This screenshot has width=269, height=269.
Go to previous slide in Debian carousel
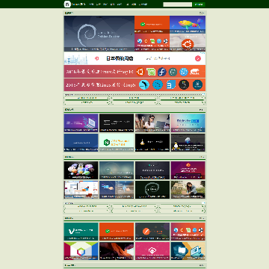tap(67, 34)
